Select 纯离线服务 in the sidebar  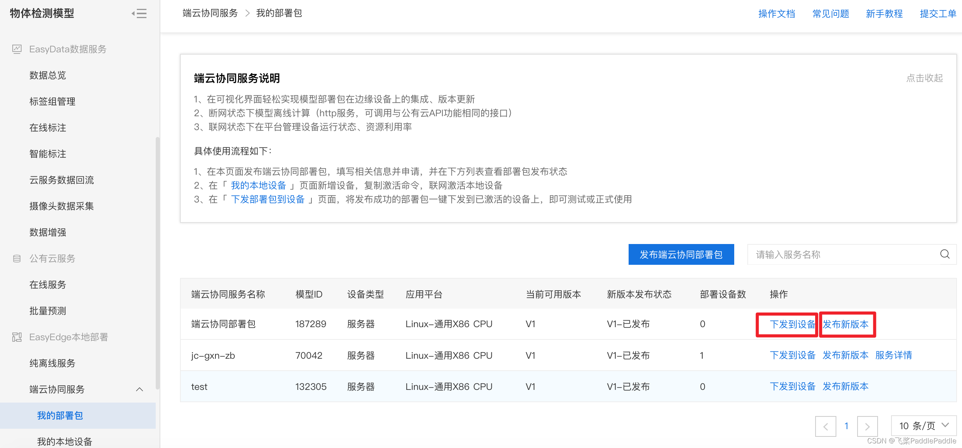tap(52, 363)
